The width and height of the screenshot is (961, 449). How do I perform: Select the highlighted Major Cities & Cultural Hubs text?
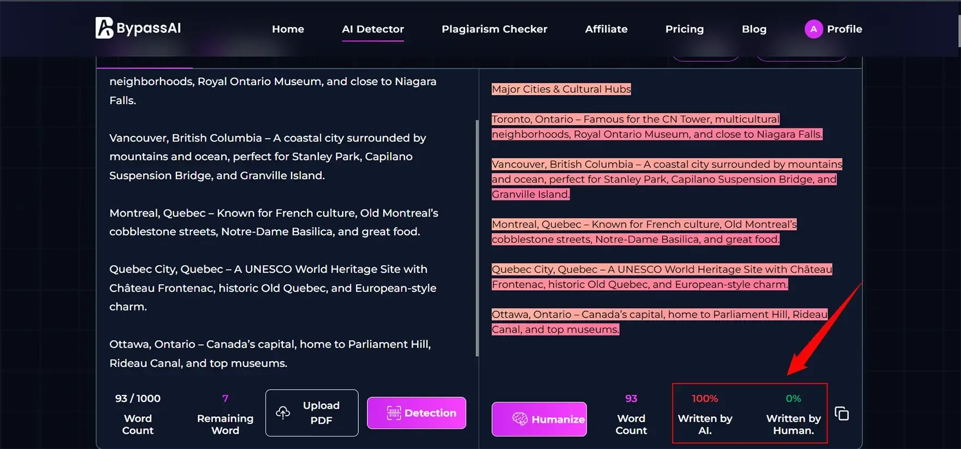coord(561,89)
